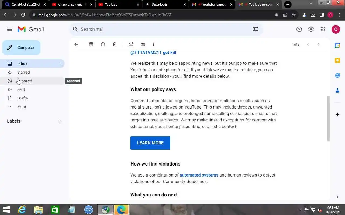
Task: Open Microsoft Edge from taskbar
Action: coord(121,210)
